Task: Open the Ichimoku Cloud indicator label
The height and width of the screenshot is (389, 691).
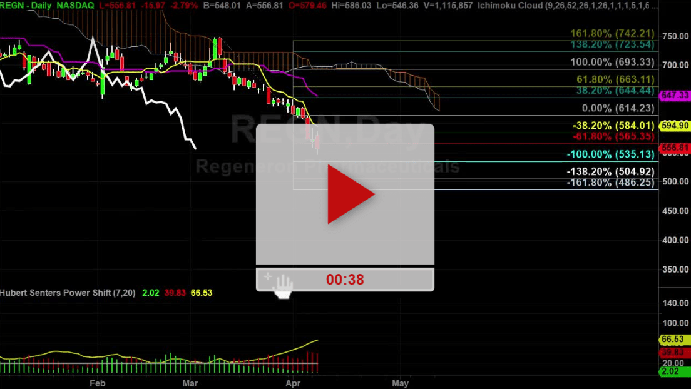Action: pyautogui.click(x=568, y=5)
